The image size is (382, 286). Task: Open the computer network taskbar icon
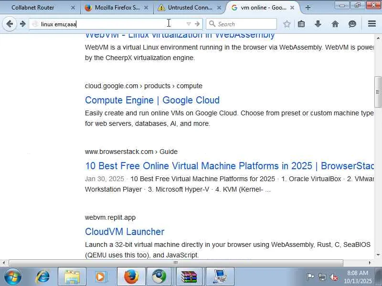pyautogui.click(x=220, y=277)
